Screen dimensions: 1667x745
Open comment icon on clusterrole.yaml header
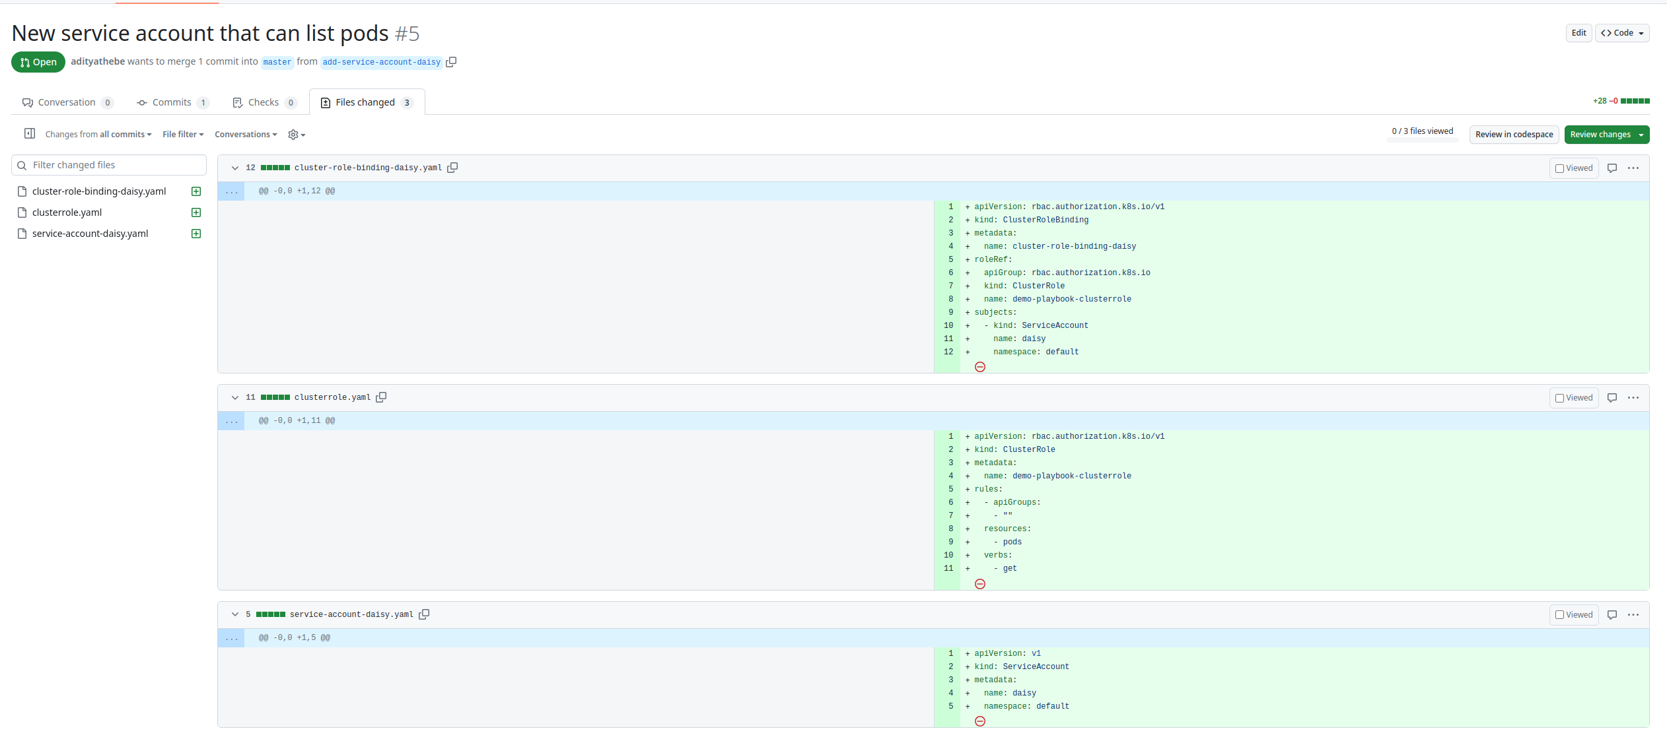(1612, 397)
